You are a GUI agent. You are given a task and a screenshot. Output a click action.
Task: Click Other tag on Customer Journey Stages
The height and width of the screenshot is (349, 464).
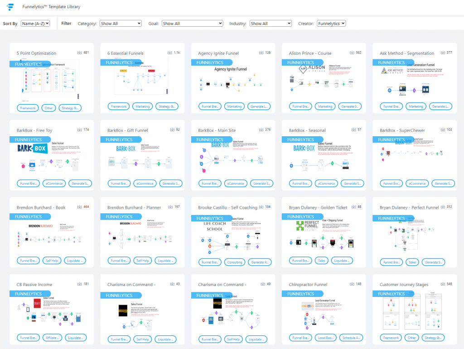click(411, 338)
